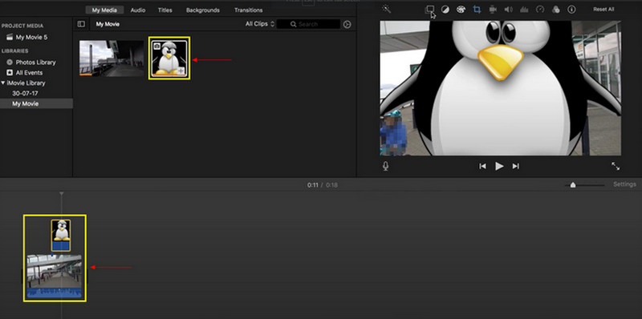Skip to the next clip in viewer
The image size is (642, 319).
coord(515,166)
